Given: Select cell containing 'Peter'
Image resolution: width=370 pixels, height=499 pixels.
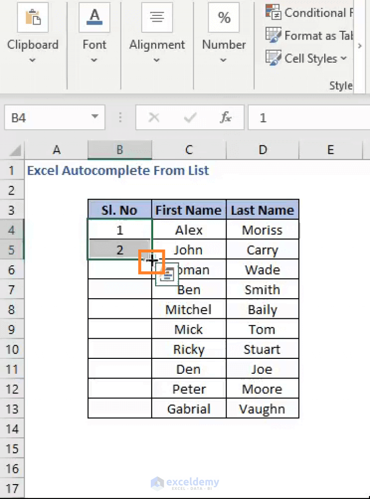Looking at the screenshot, I should (x=189, y=389).
